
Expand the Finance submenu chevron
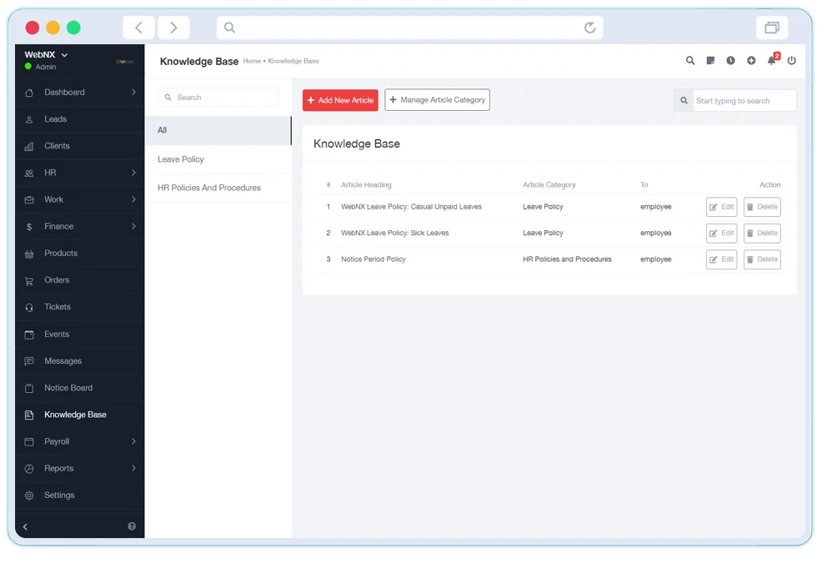pos(133,227)
